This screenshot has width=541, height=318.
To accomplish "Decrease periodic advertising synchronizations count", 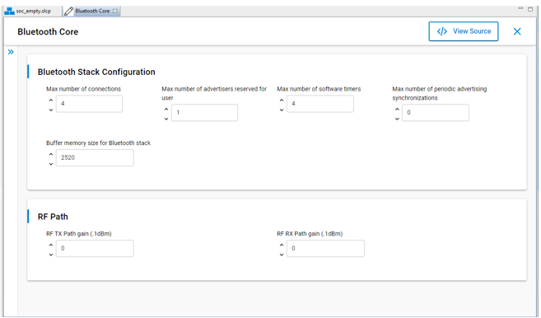I will point(397,119).
